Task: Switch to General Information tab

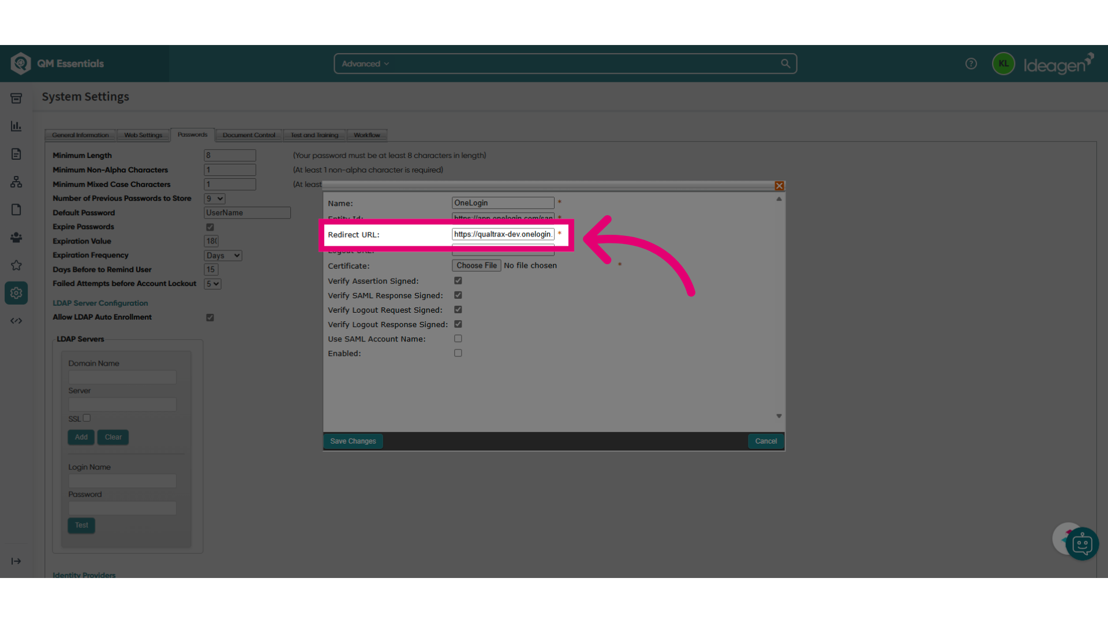Action: click(x=80, y=135)
